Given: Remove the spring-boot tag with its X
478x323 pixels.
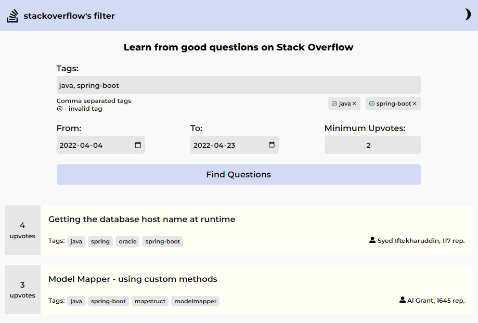Looking at the screenshot, I should click(415, 104).
